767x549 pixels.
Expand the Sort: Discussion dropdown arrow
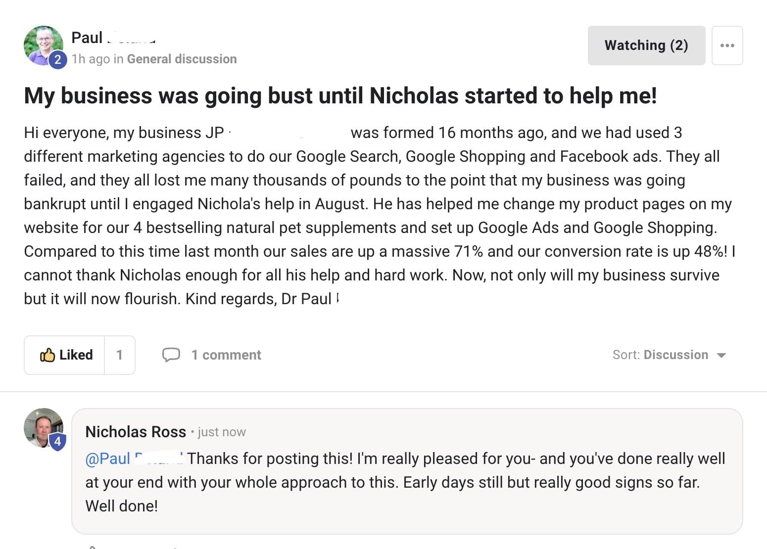click(x=721, y=355)
